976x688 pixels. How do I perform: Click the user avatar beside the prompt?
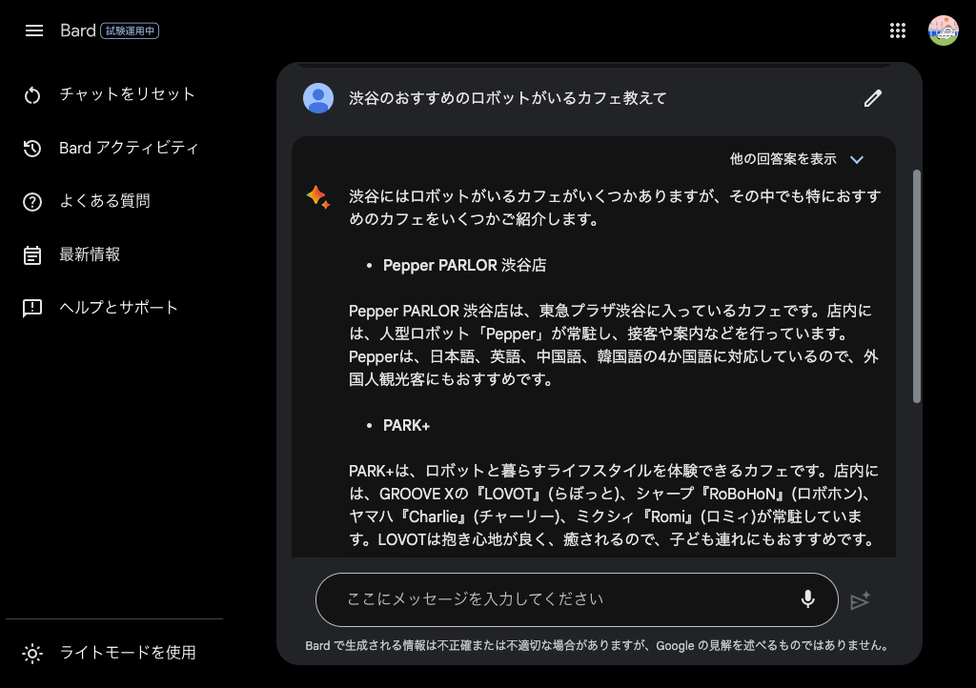tap(318, 98)
